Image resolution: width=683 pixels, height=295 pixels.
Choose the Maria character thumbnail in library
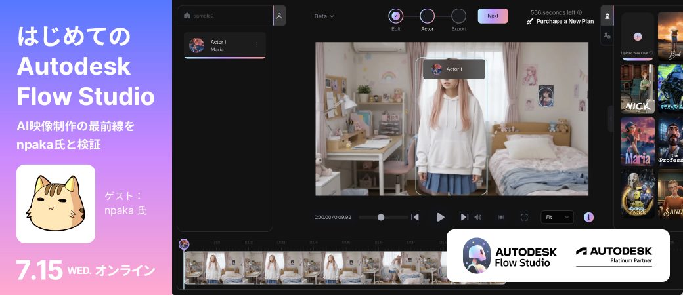point(637,141)
